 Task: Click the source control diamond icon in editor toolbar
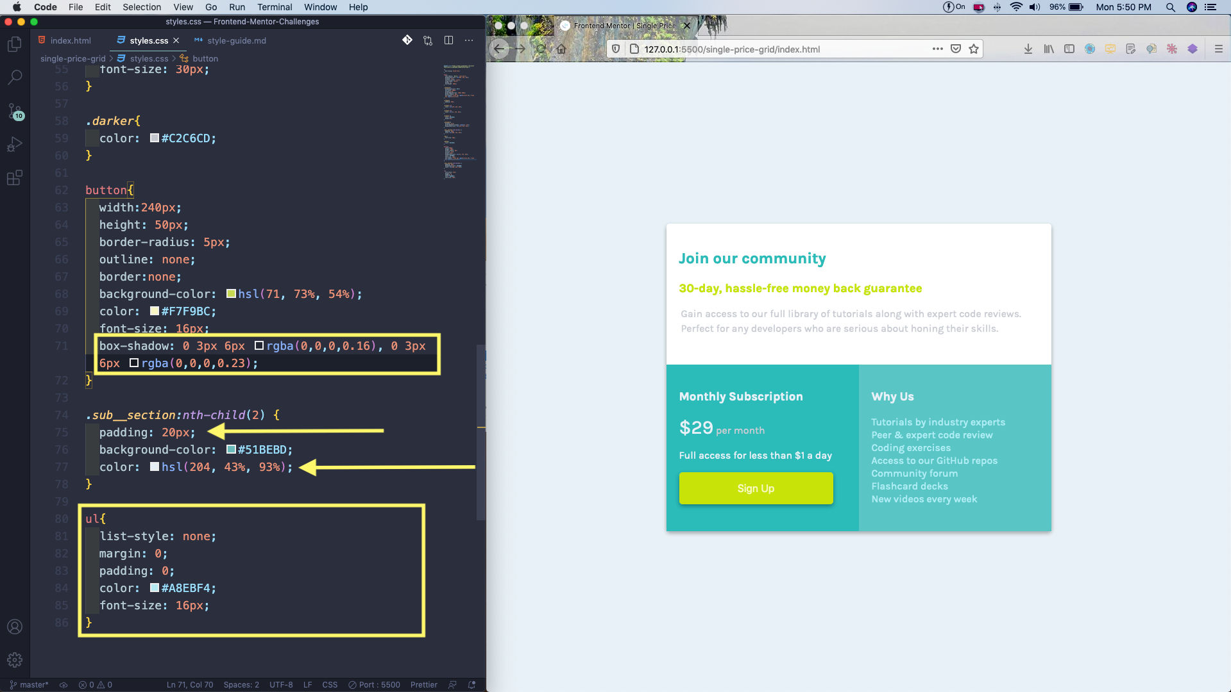407,40
